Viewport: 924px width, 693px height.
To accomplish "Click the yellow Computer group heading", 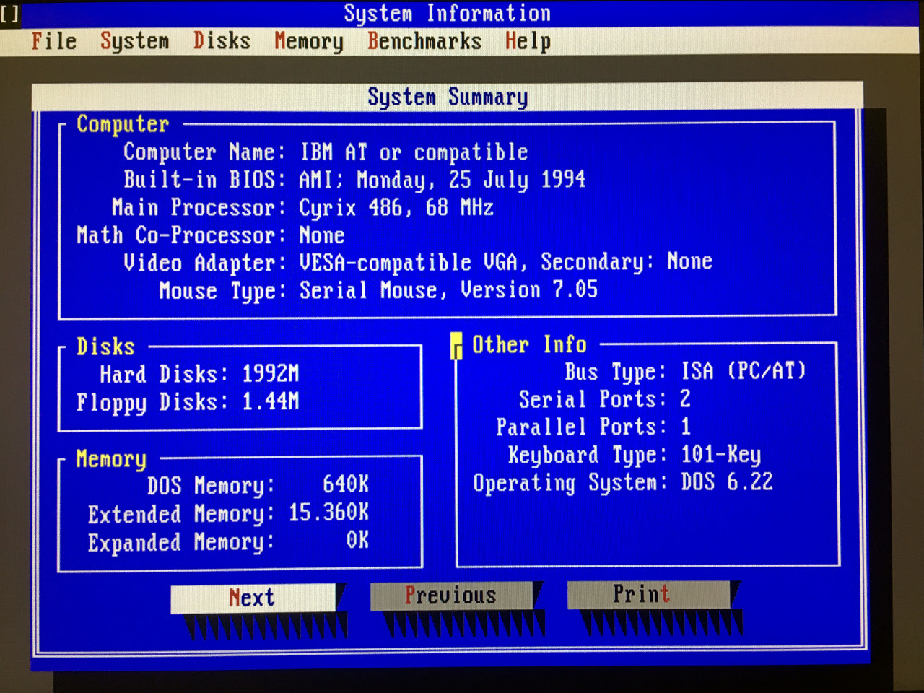I will (123, 124).
